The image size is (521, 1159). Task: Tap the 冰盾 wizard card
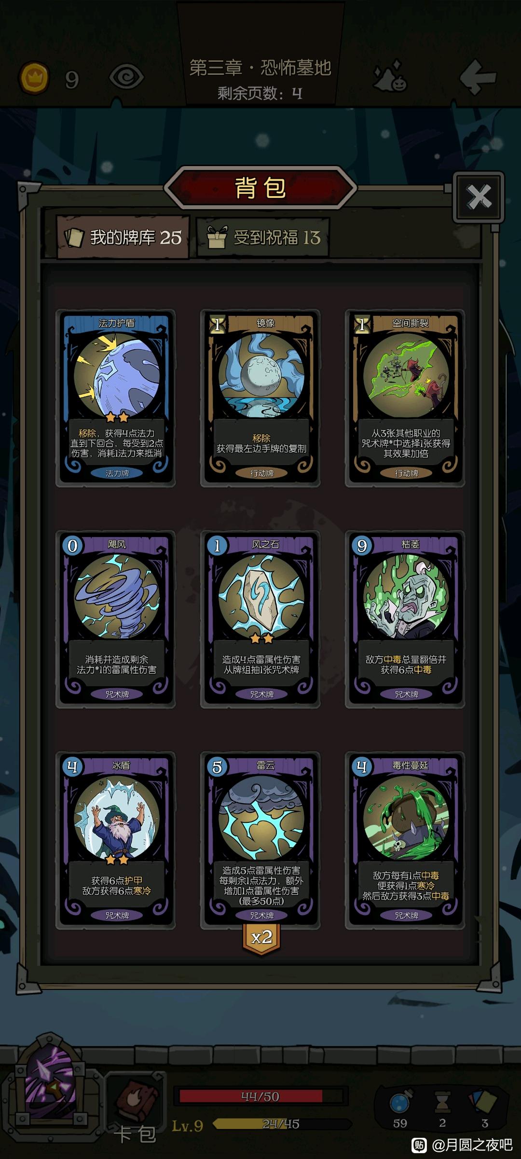(x=116, y=840)
